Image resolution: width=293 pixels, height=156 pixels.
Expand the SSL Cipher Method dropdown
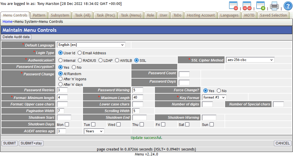tap(250, 60)
